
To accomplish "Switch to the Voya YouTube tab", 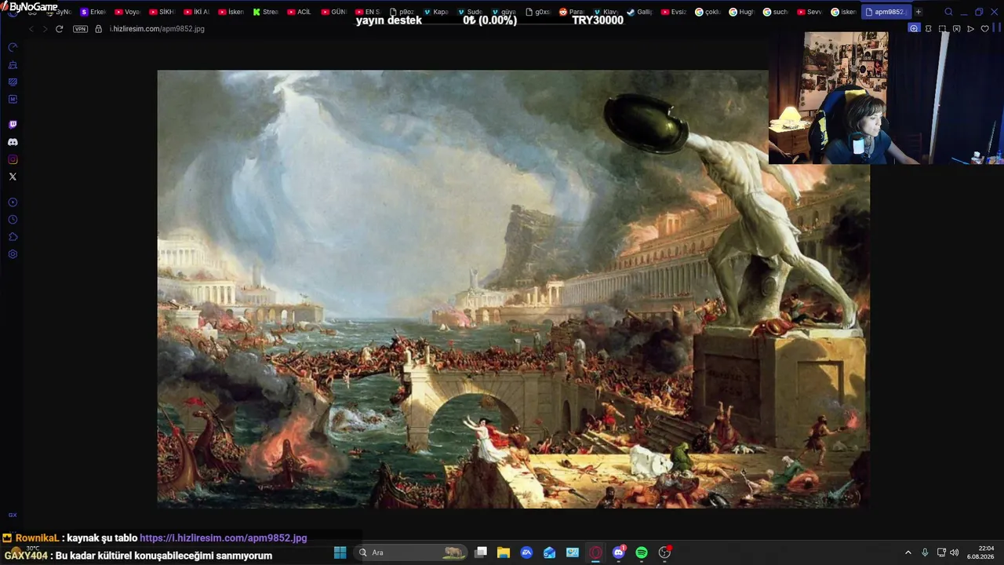I will 127,12.
